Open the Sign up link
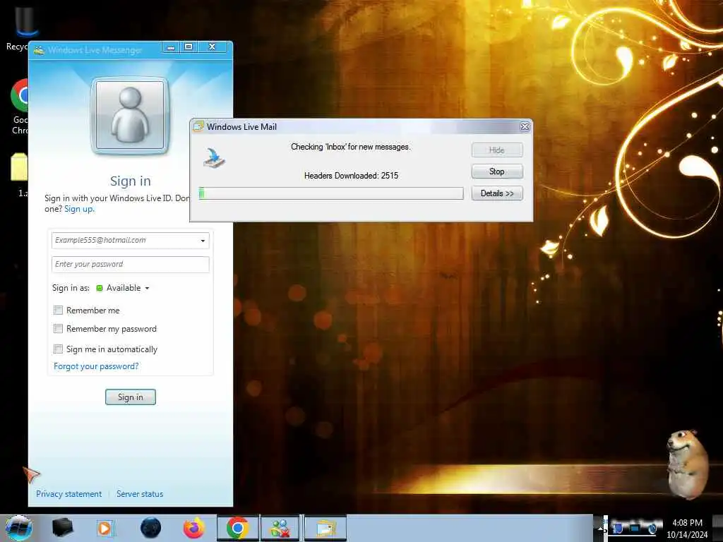Screen dimensions: 723x542 coord(79,209)
